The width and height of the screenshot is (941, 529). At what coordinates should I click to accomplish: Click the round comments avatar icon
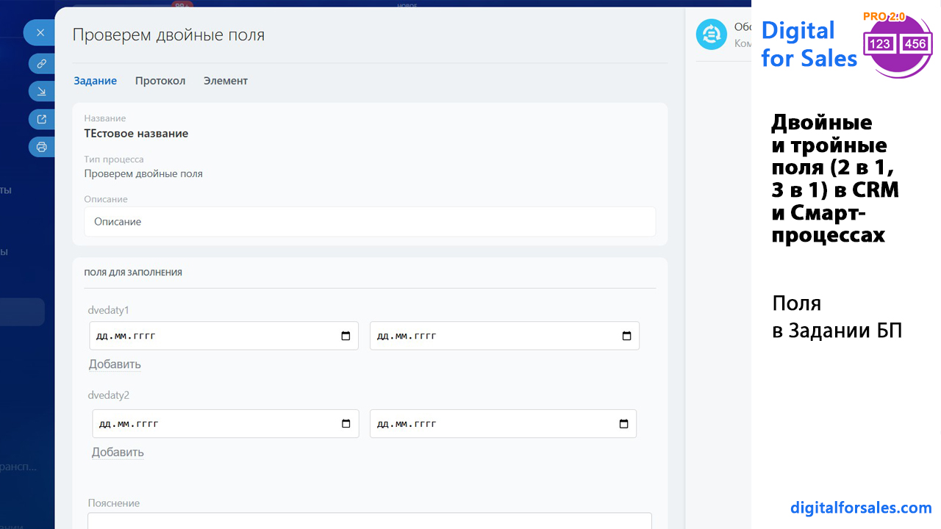(711, 35)
